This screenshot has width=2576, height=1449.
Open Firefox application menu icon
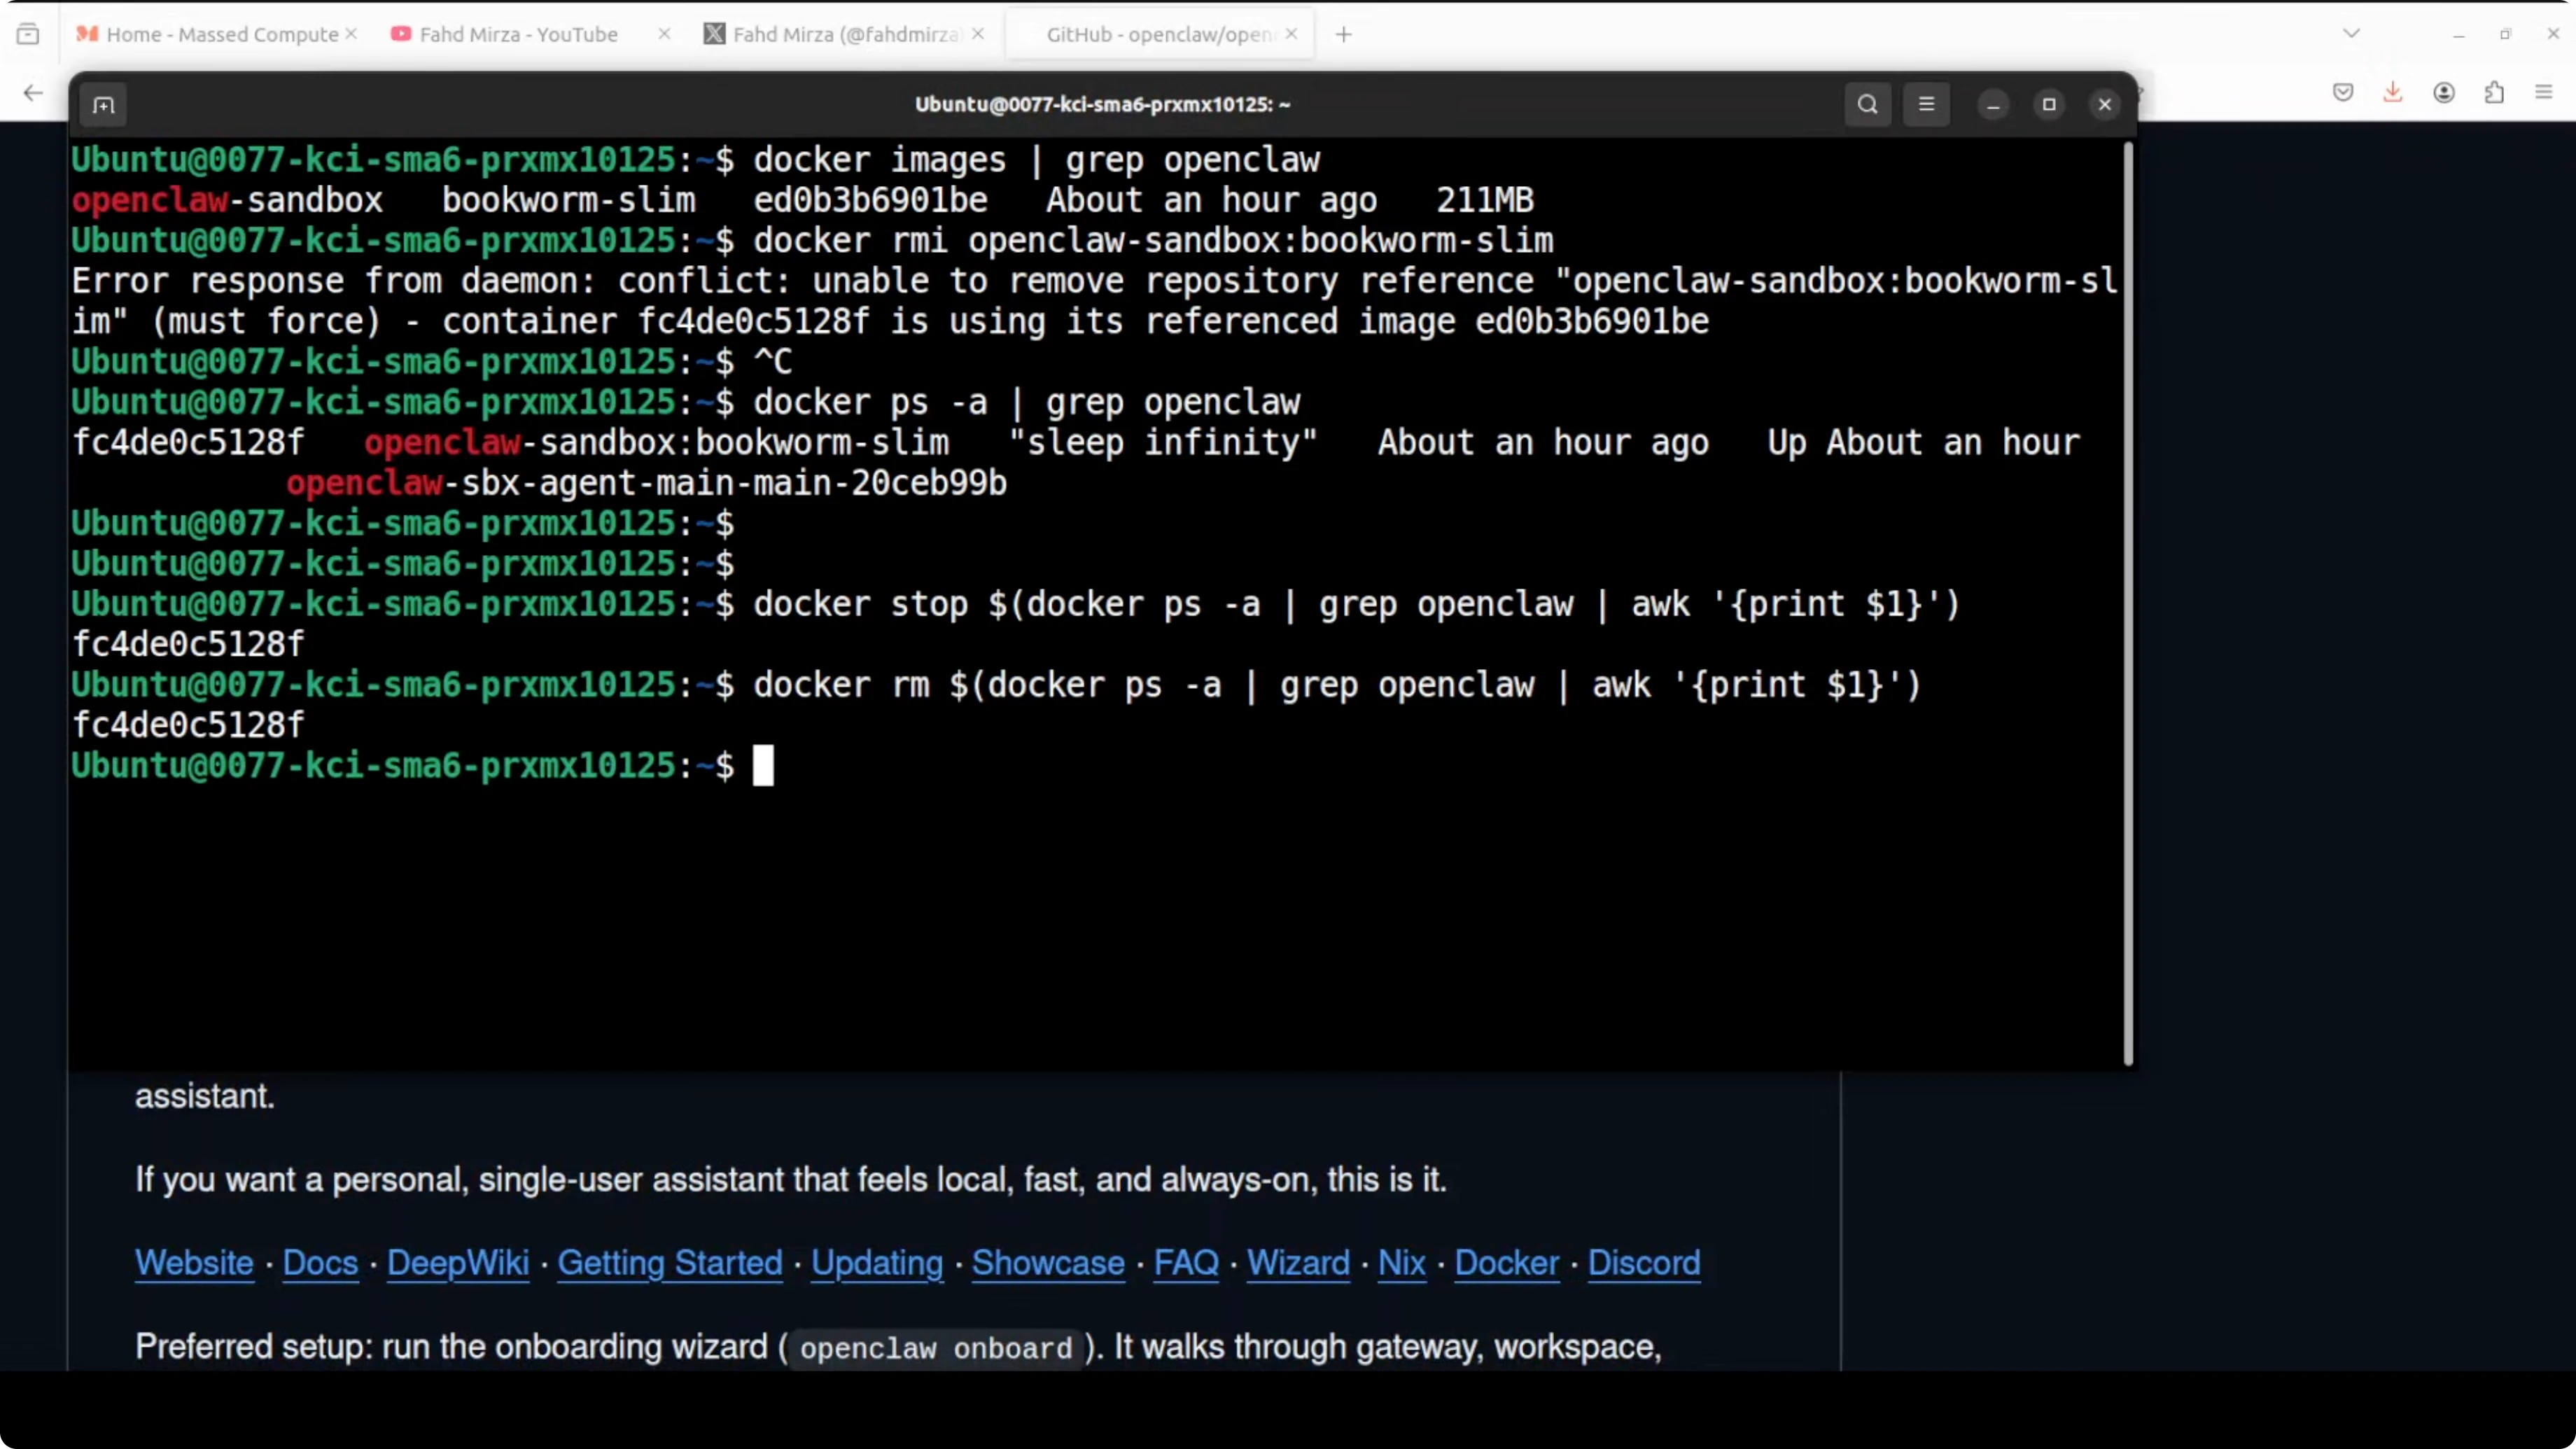click(x=2544, y=93)
